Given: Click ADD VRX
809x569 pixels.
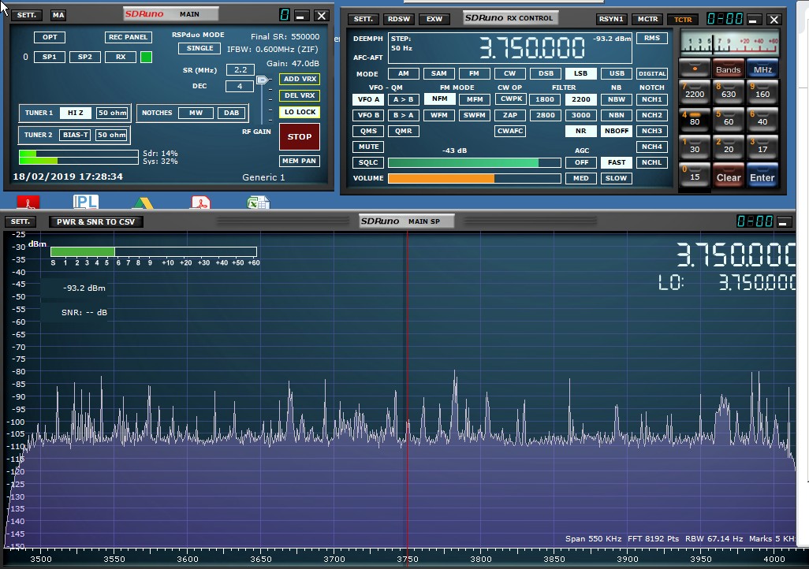Looking at the screenshot, I should pos(300,79).
